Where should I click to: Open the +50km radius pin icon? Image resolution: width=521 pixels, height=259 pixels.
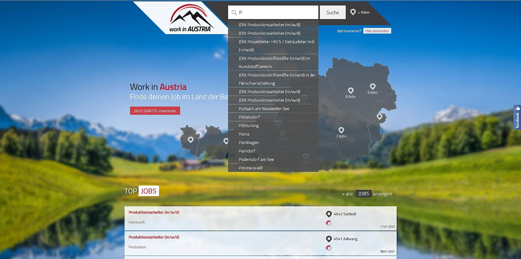[353, 12]
